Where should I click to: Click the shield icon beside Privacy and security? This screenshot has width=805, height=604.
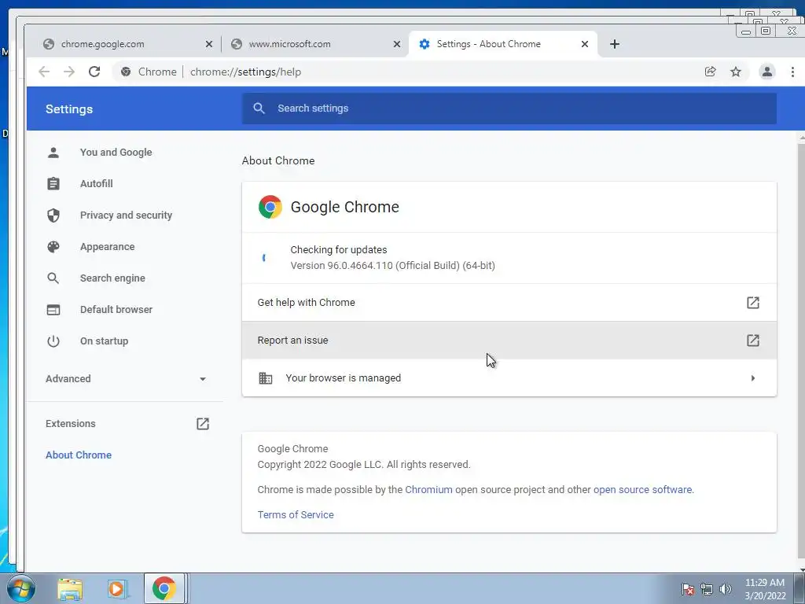coord(53,215)
